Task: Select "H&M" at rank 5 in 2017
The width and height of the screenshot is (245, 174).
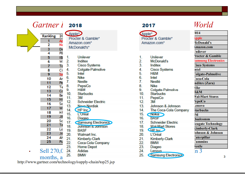Action: [x=154, y=74]
